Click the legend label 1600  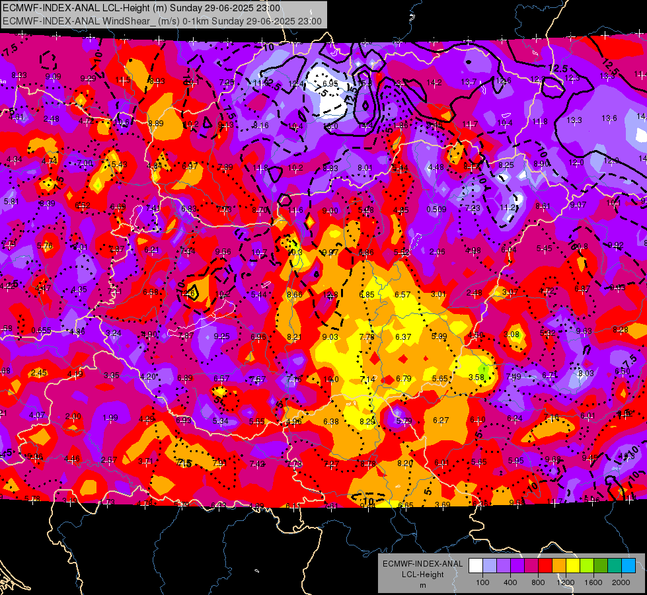pyautogui.click(x=593, y=582)
